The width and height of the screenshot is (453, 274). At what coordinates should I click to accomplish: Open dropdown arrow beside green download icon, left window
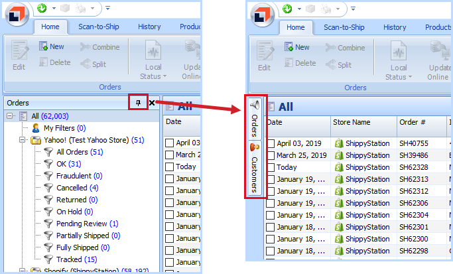pyautogui.click(x=54, y=8)
